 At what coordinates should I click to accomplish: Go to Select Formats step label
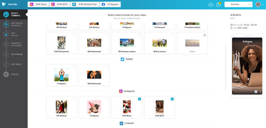[16, 14]
